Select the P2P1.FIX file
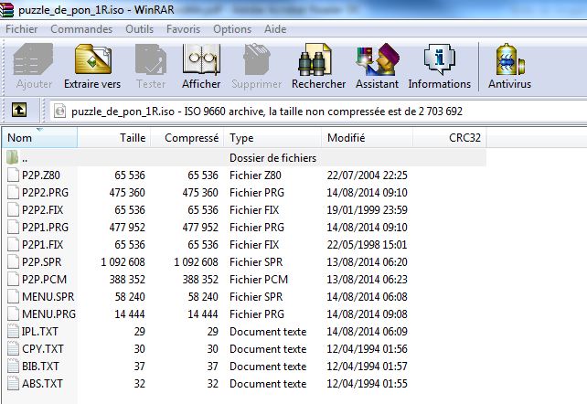The image size is (587, 404). pyautogui.click(x=42, y=245)
